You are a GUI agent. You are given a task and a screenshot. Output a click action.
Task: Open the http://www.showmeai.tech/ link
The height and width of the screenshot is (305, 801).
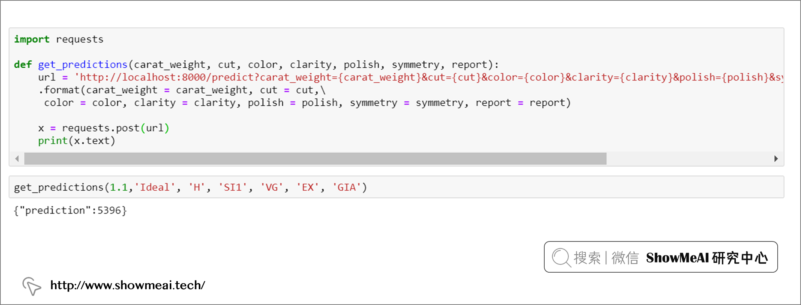(x=128, y=285)
